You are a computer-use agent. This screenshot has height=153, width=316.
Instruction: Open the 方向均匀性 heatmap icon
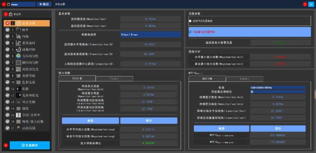[x=18, y=56]
